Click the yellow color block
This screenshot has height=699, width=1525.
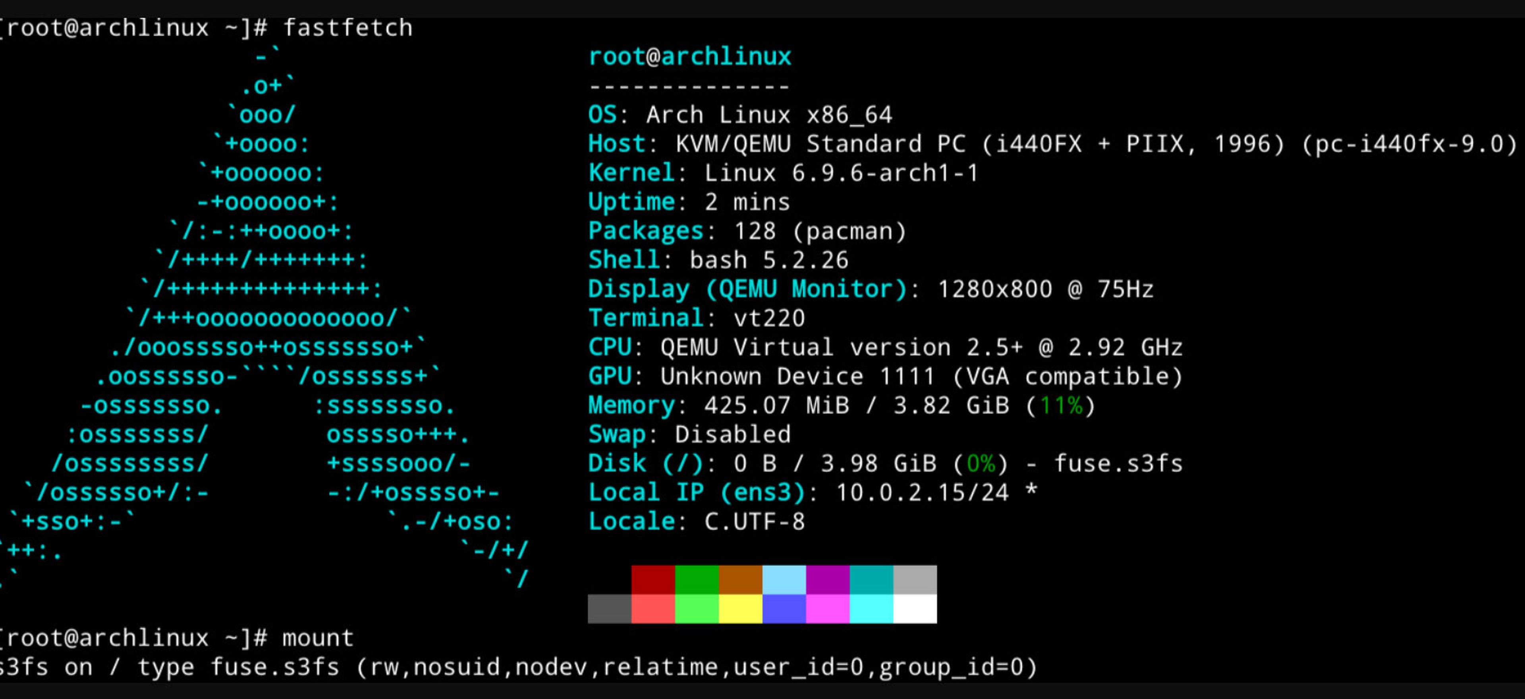click(741, 609)
